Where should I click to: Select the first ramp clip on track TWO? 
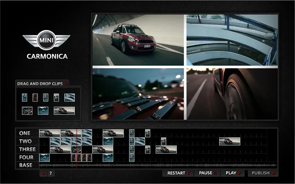tap(55, 141)
